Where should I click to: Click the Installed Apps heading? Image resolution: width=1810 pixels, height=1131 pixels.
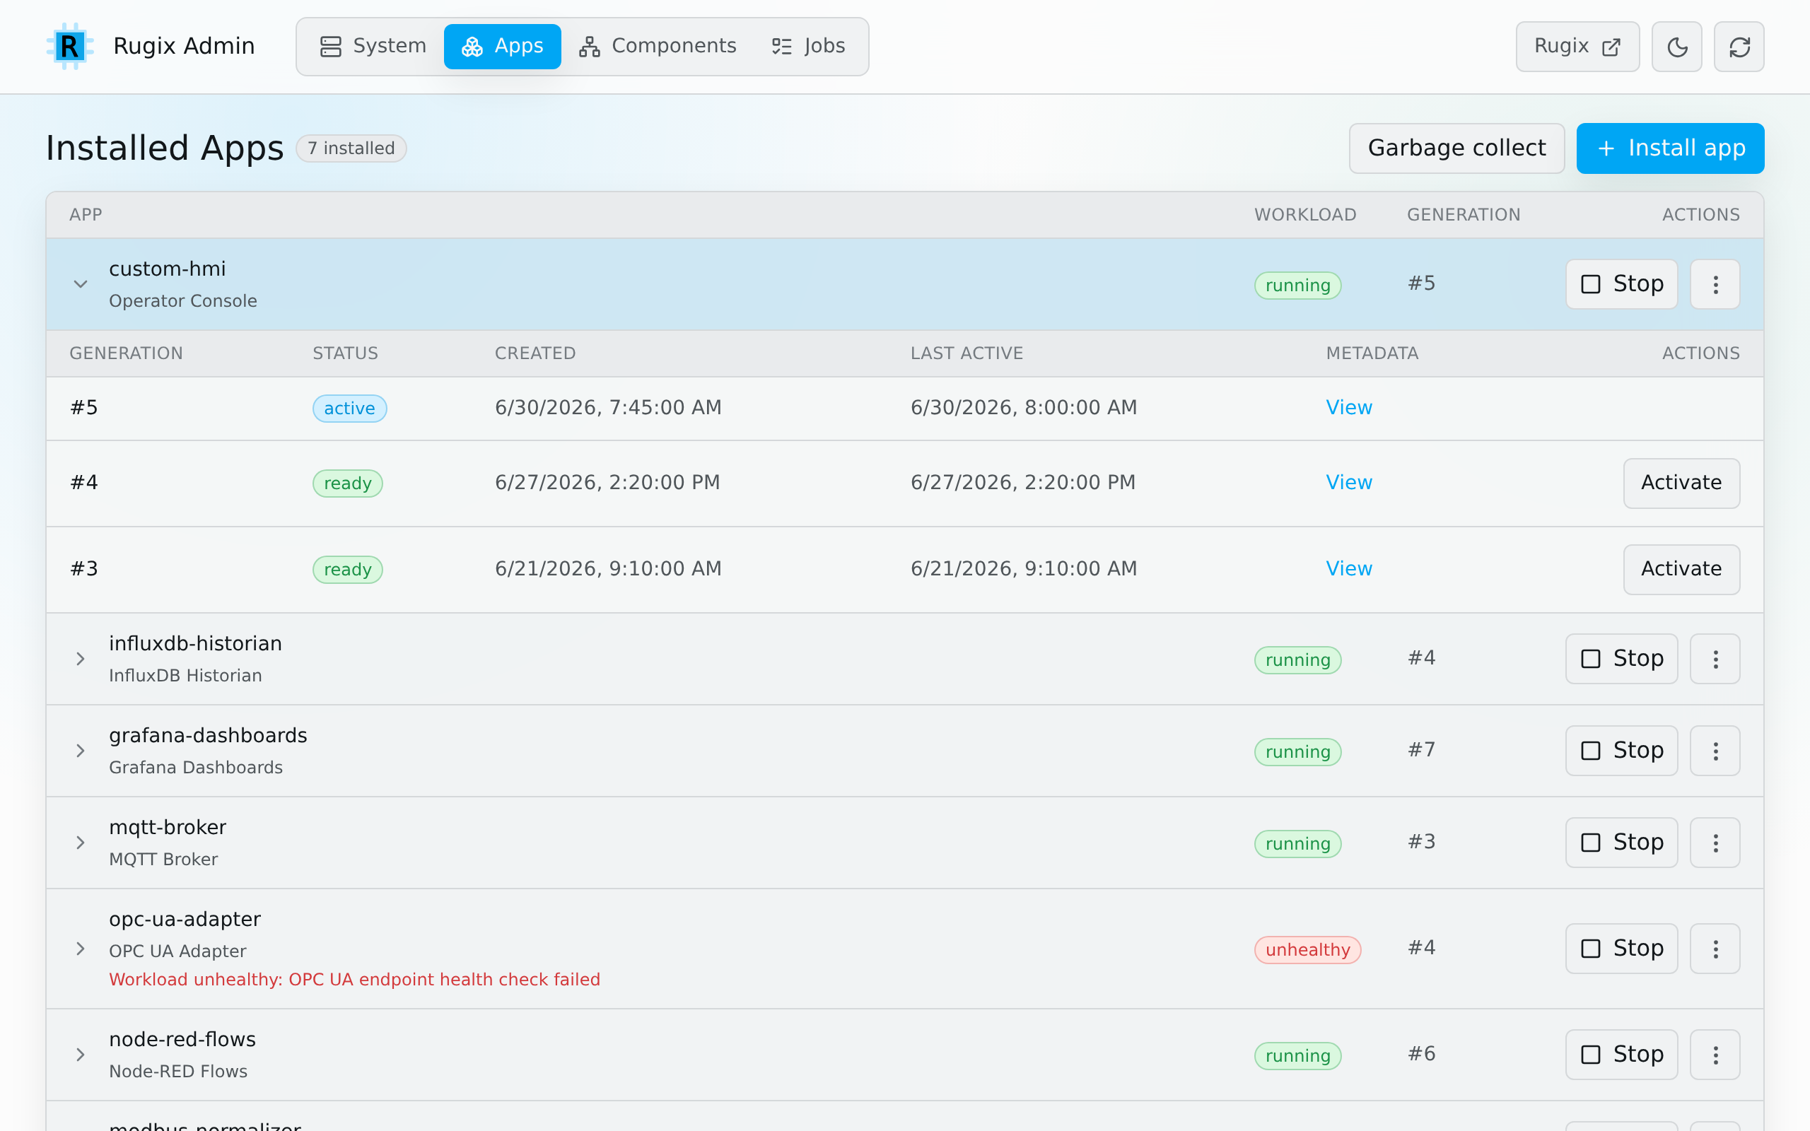coord(165,148)
